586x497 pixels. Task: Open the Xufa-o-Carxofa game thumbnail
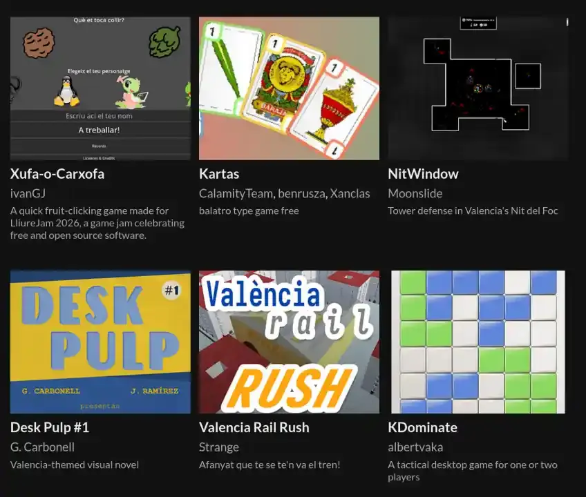[100, 88]
